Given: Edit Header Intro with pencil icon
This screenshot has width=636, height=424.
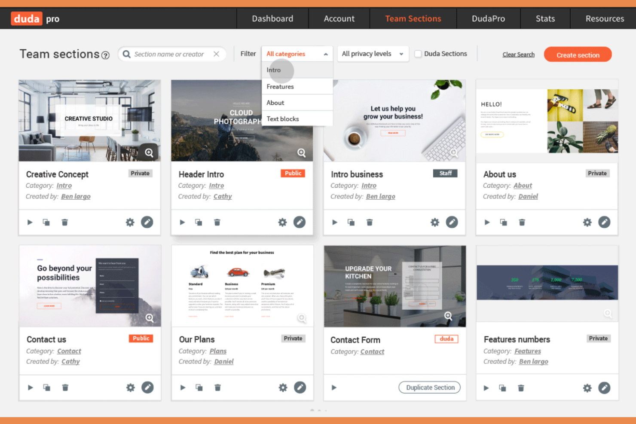Looking at the screenshot, I should point(300,222).
